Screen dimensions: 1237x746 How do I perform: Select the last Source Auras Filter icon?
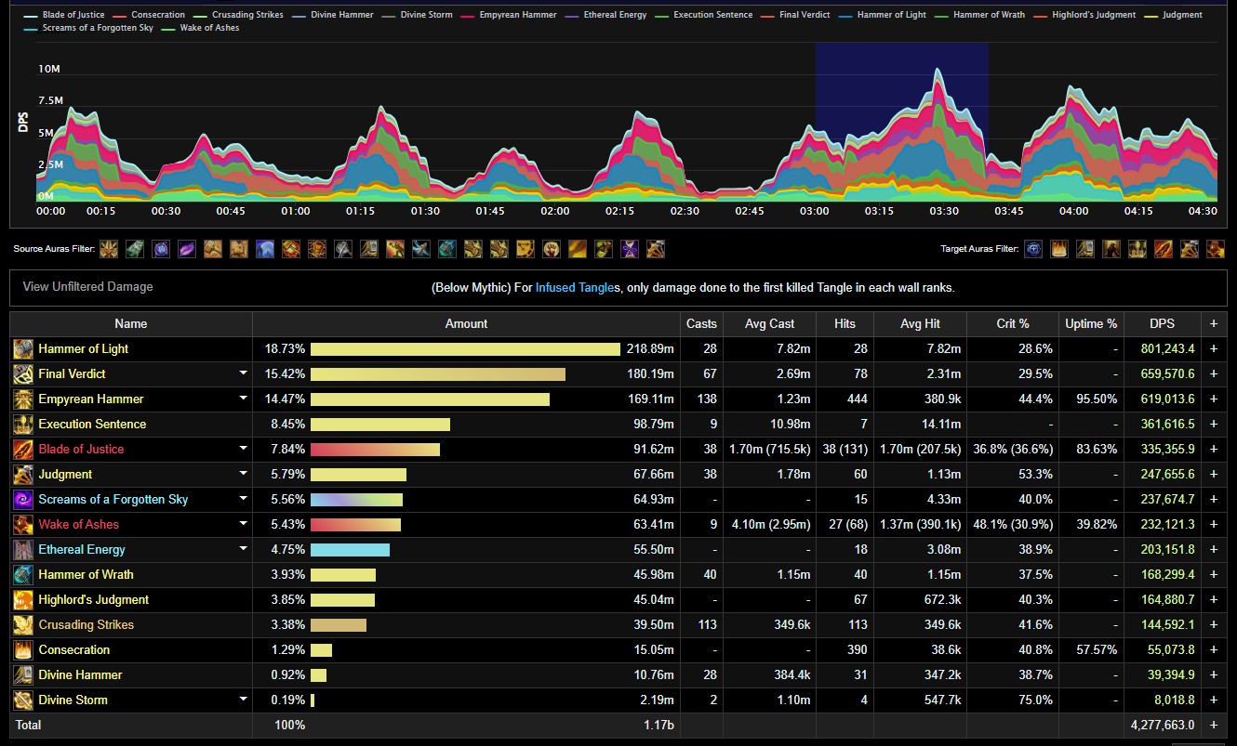pos(656,249)
